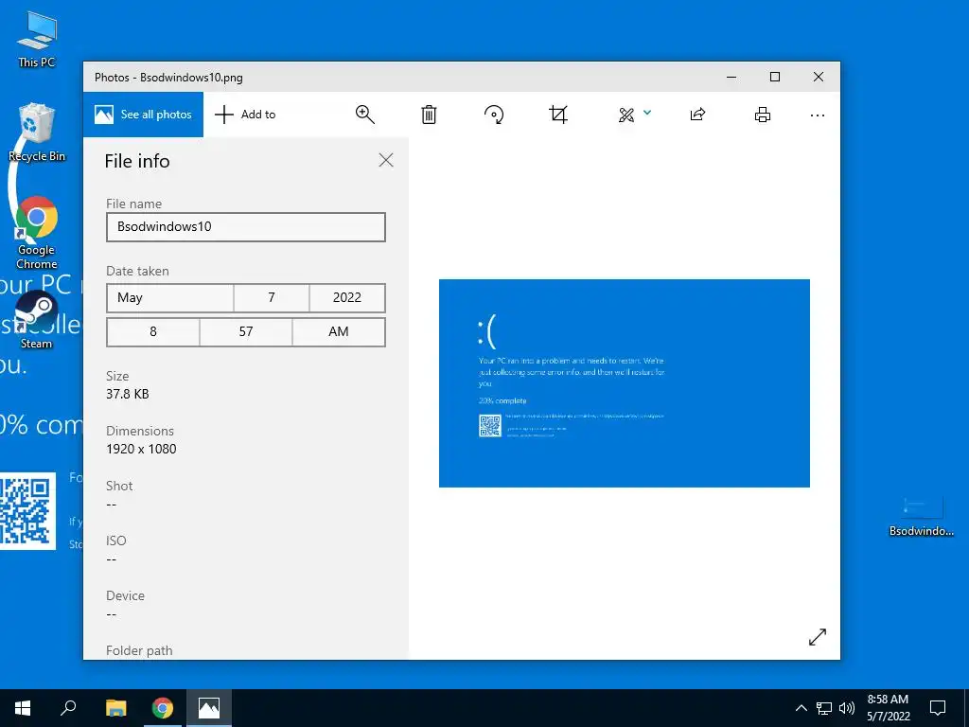Expand the Edit & Create dropdown chevron
Viewport: 969px width, 727px height.
tap(647, 113)
